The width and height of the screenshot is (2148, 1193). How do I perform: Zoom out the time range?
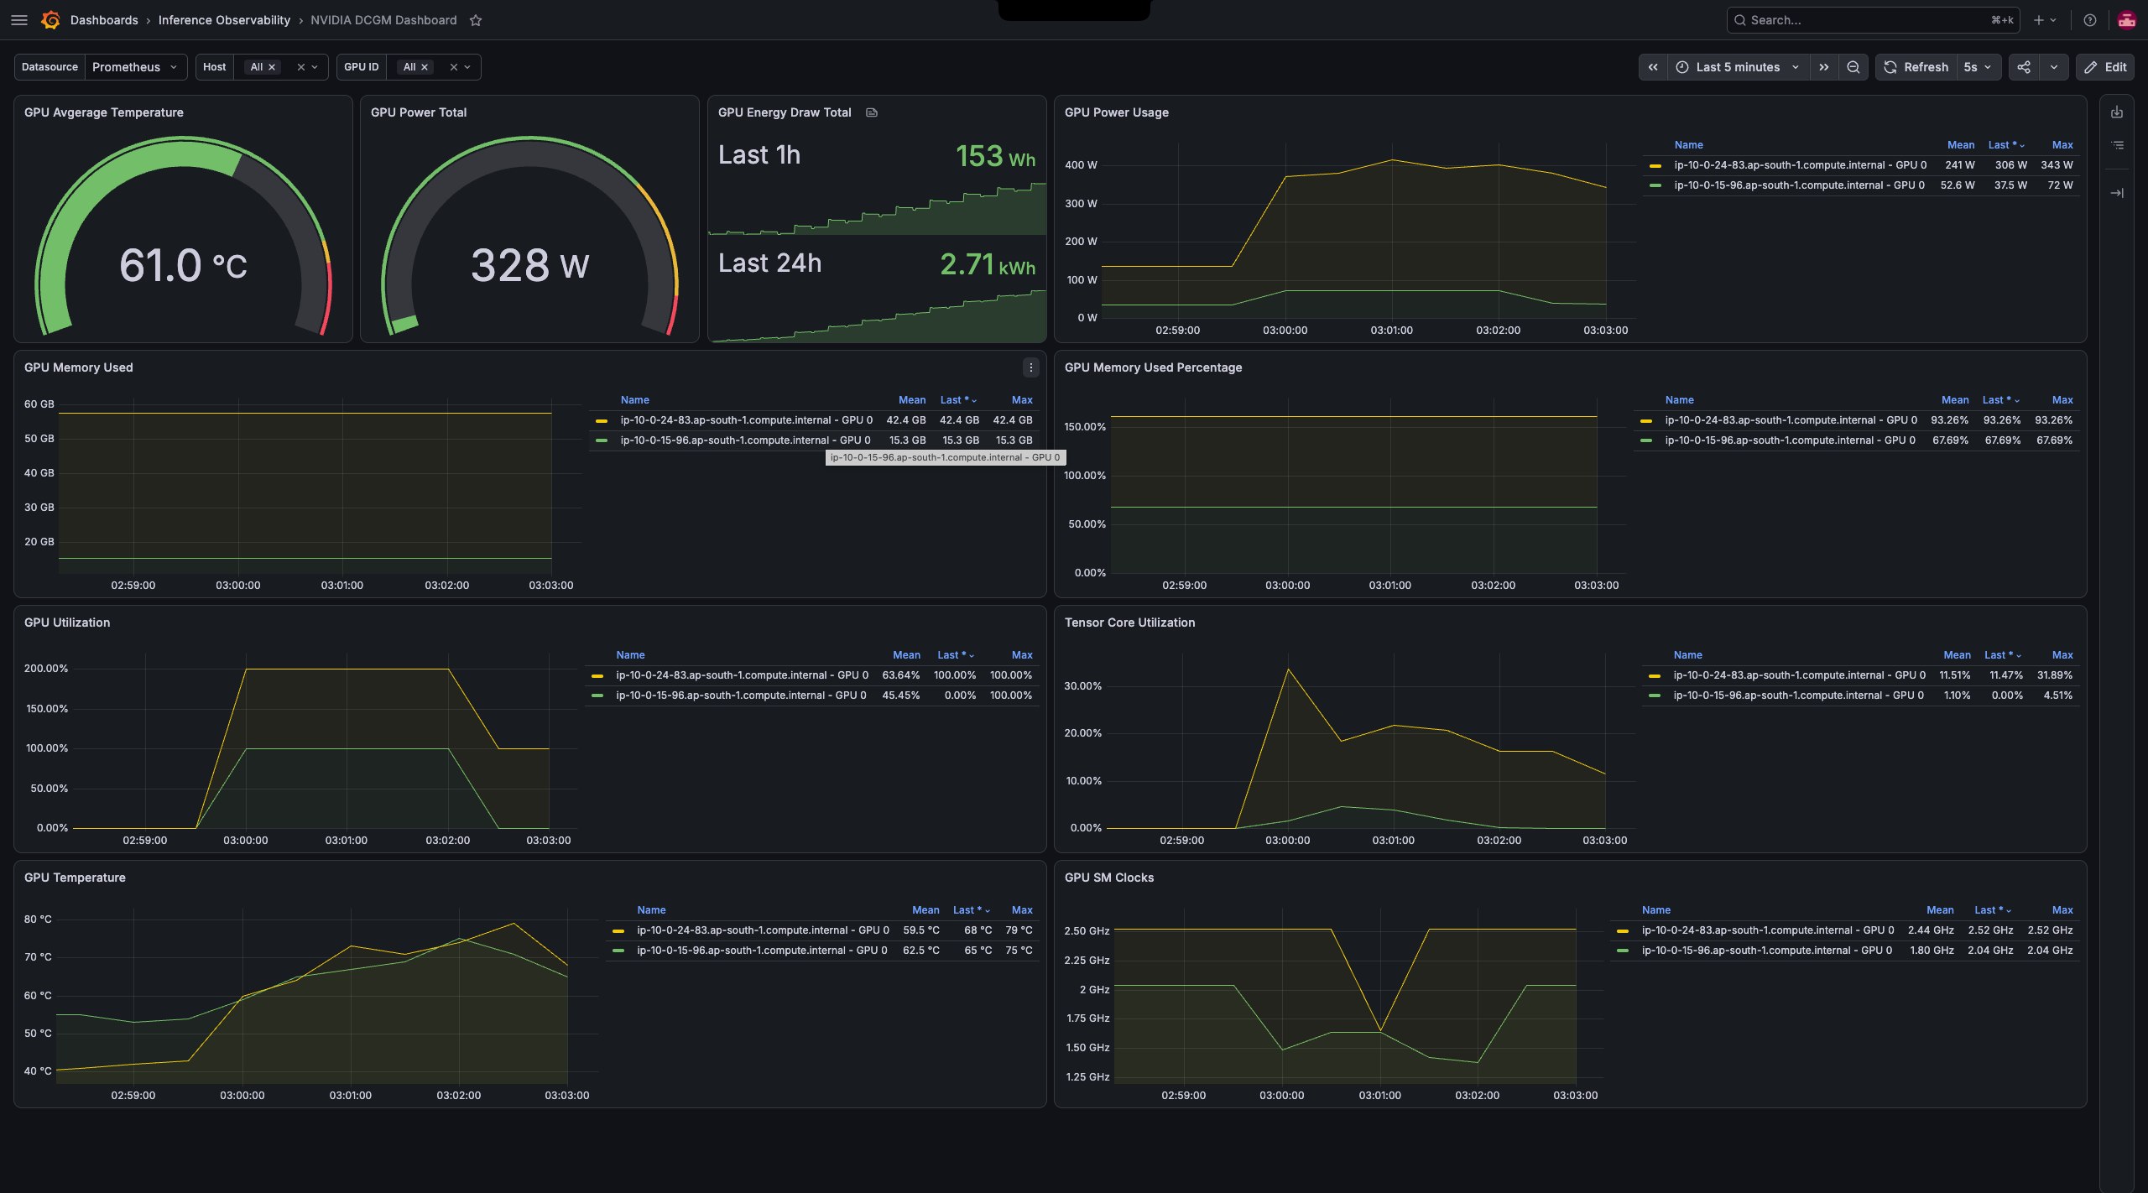(1853, 67)
